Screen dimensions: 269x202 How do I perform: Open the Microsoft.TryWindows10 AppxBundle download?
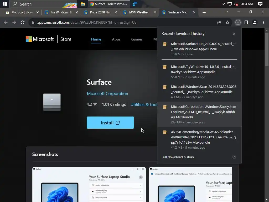199,72
